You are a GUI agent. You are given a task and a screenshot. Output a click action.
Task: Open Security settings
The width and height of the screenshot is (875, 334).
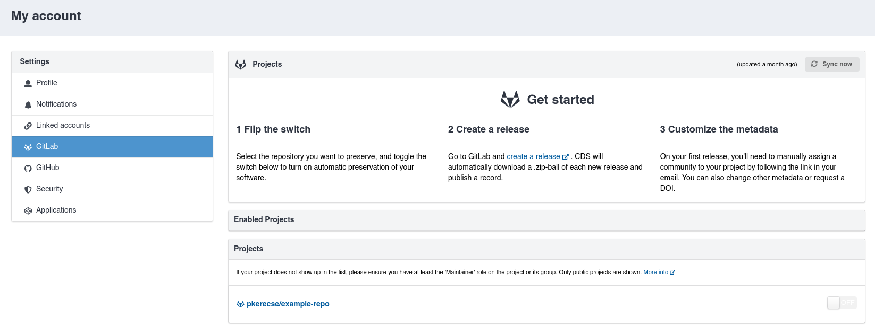112,189
